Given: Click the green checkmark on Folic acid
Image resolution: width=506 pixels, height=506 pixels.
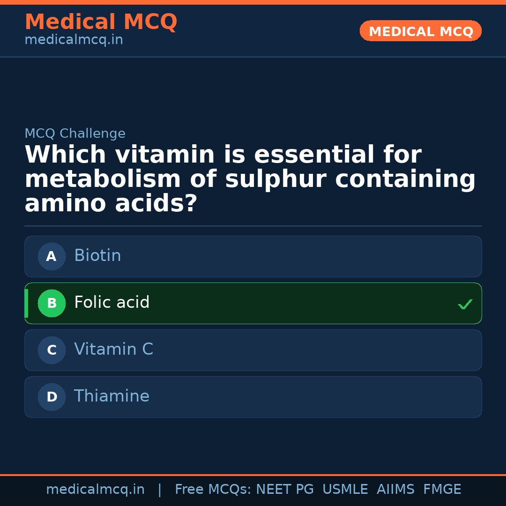Looking at the screenshot, I should (465, 304).
